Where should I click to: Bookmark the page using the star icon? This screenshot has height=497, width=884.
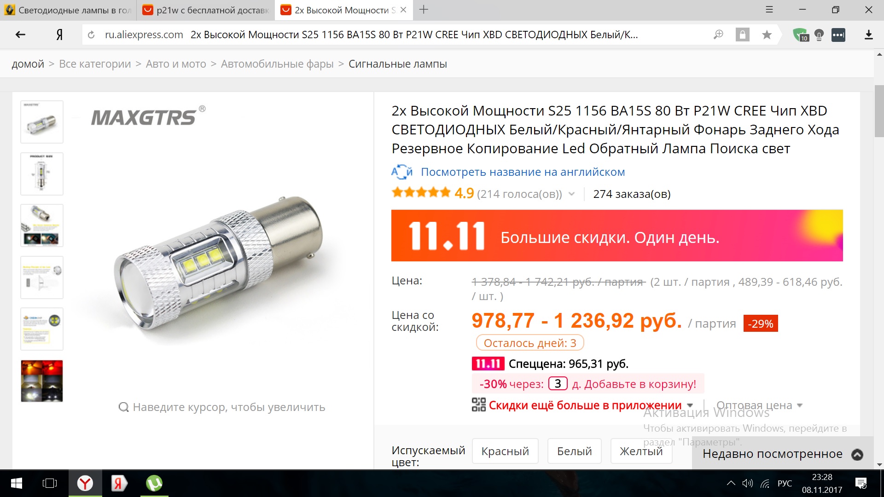point(767,35)
